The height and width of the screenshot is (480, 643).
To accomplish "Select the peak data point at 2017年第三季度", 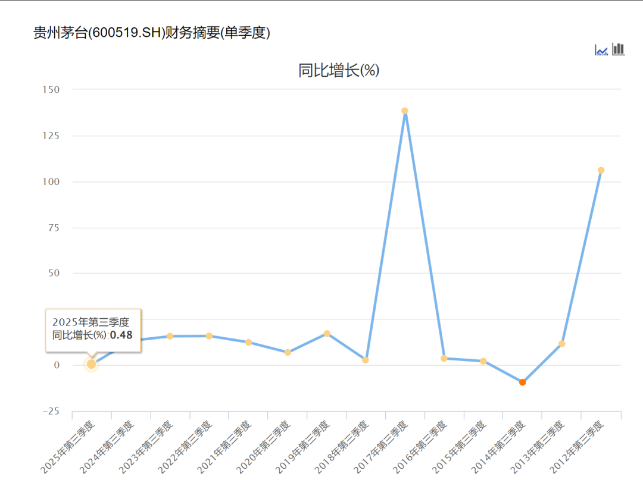I will (405, 110).
